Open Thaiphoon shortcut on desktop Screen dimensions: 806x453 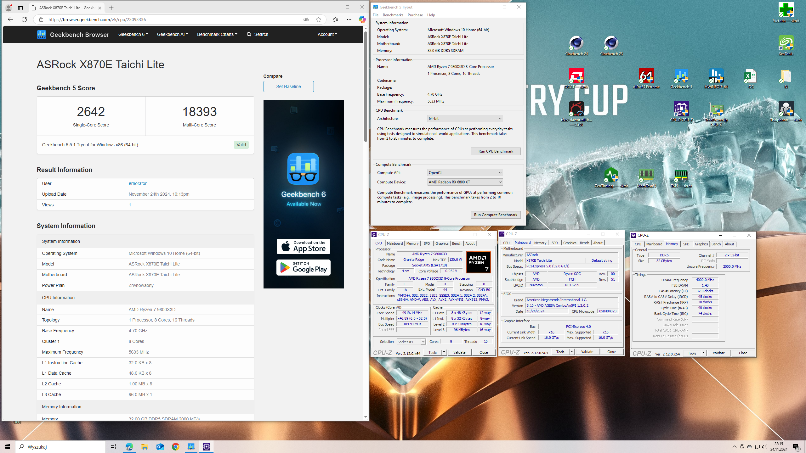click(786, 112)
